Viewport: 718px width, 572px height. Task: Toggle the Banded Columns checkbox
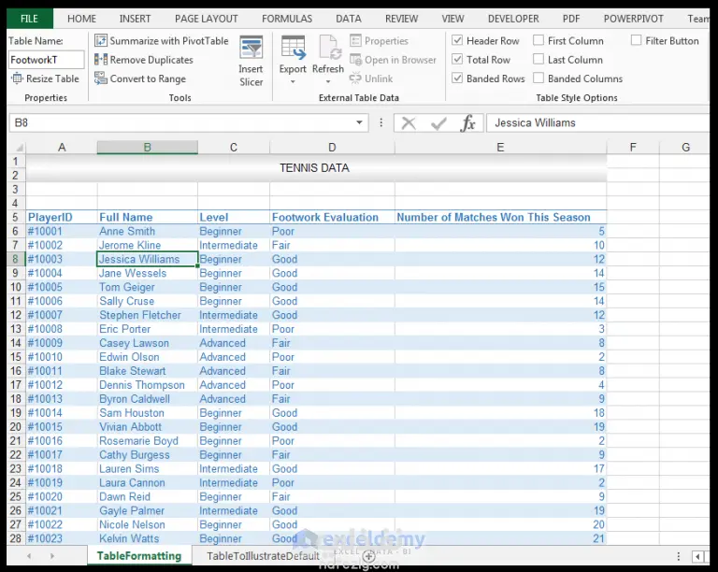pos(538,79)
